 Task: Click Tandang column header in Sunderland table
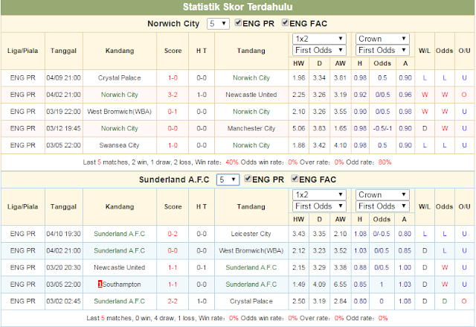251,206
